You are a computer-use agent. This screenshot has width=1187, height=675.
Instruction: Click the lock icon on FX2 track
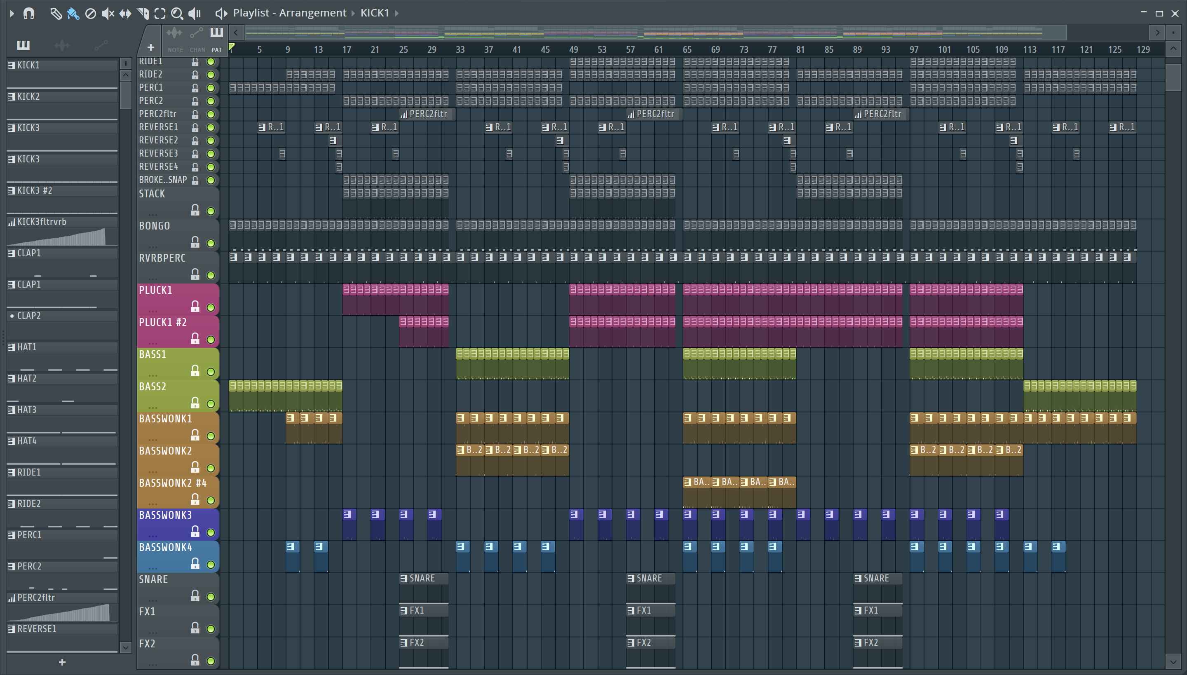[x=195, y=660]
